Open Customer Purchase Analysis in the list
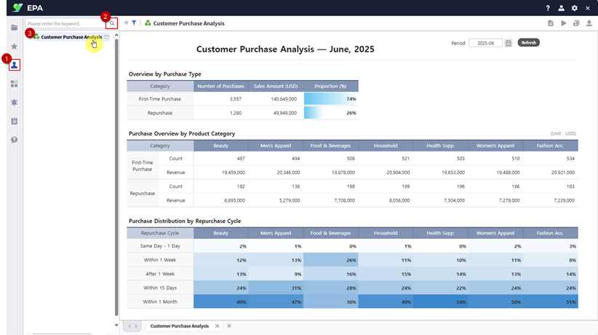Viewport: 598px width, 335px height. (71, 36)
